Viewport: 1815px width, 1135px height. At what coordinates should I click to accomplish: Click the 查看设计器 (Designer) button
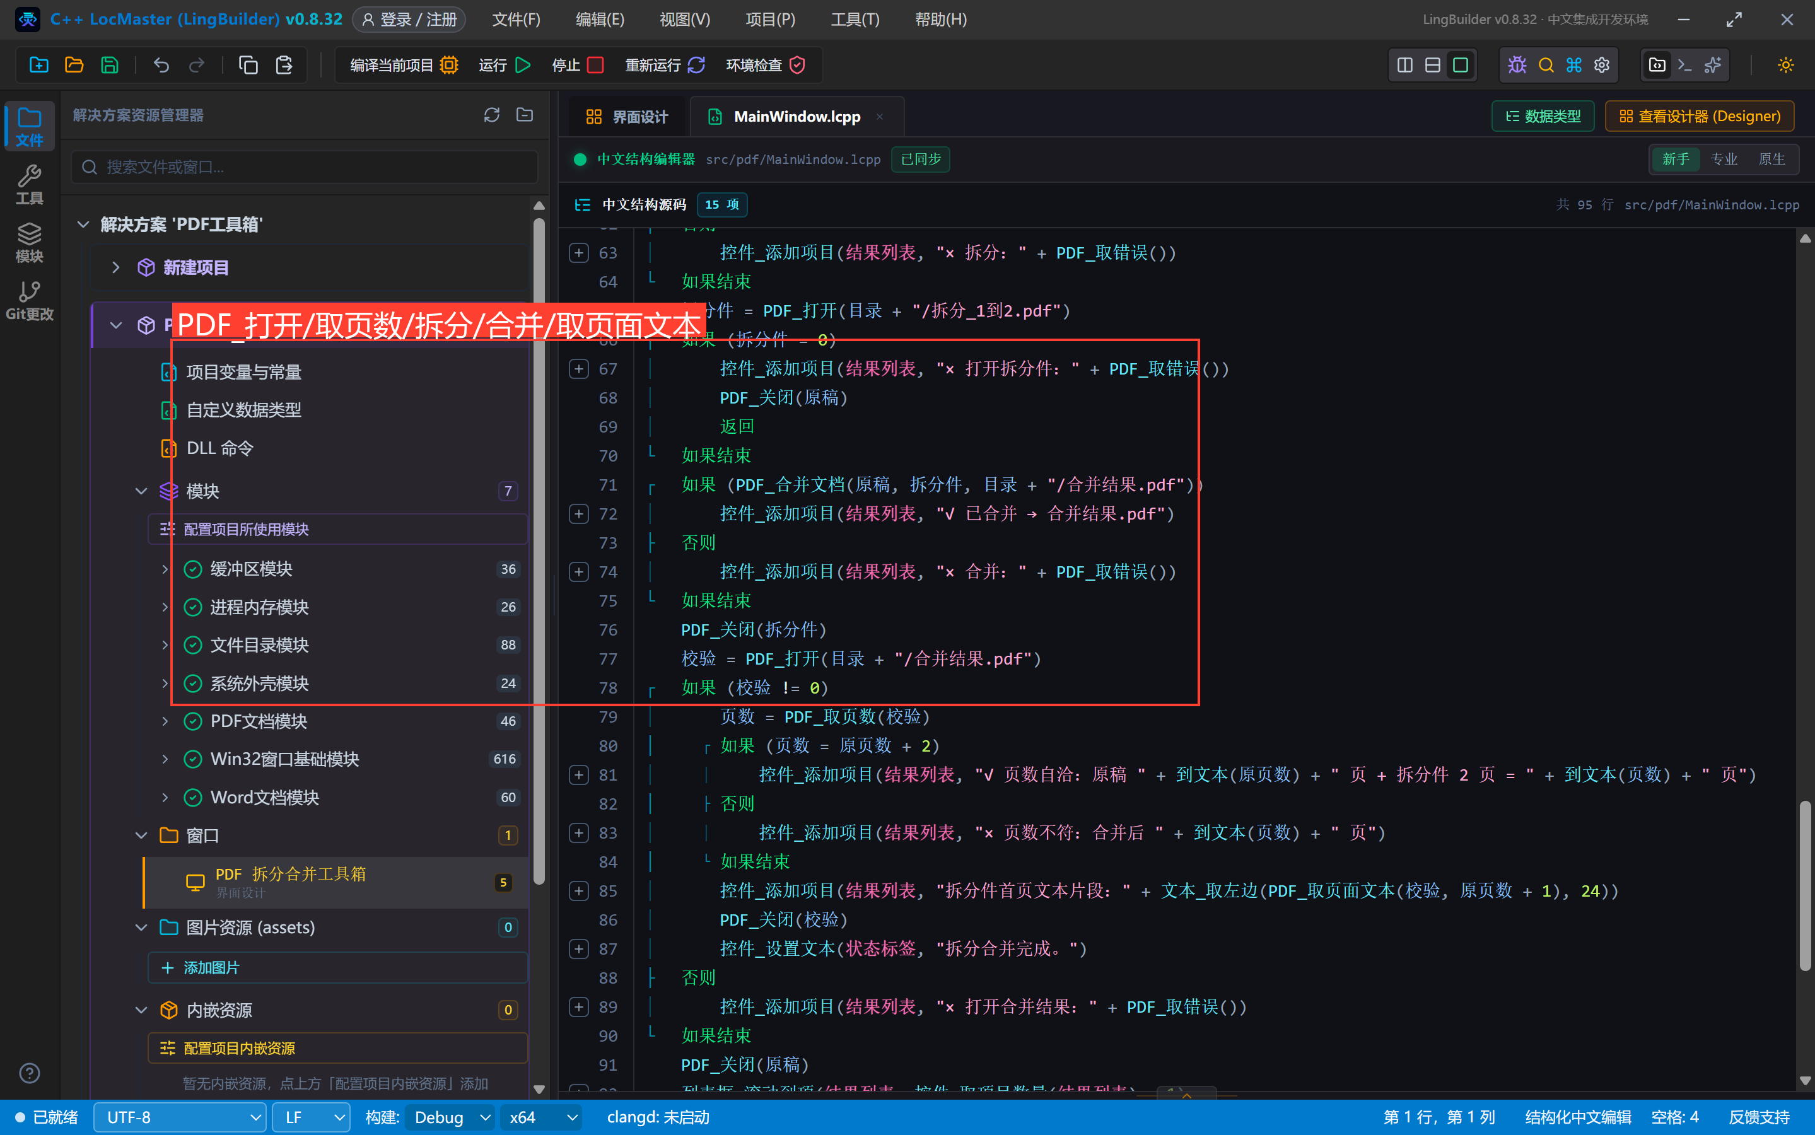[1700, 117]
